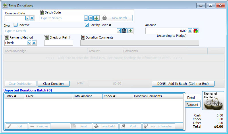Open Unposted Batches basket icon
The height and width of the screenshot is (134, 228).
[x=213, y=101]
